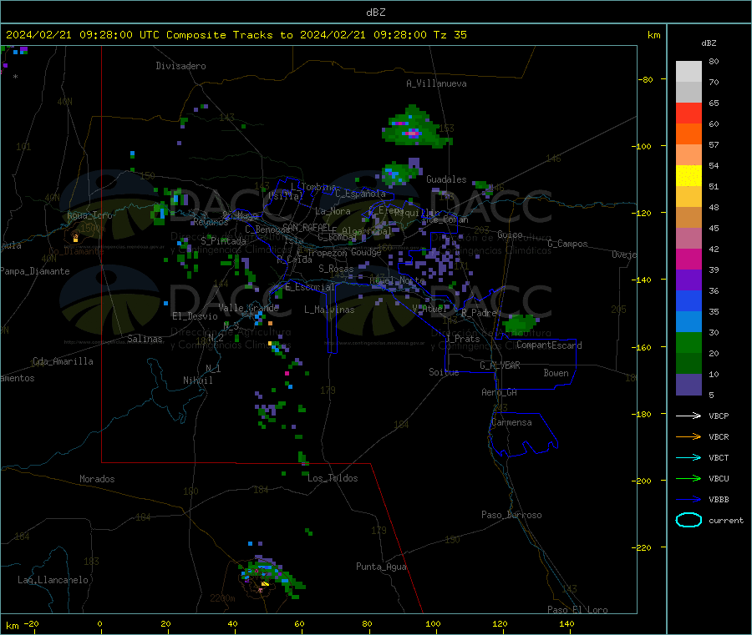Select the yellow 54 dBZ color swatch

(x=688, y=176)
